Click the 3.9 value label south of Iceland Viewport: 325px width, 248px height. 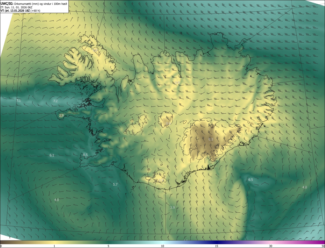[x=172, y=207]
